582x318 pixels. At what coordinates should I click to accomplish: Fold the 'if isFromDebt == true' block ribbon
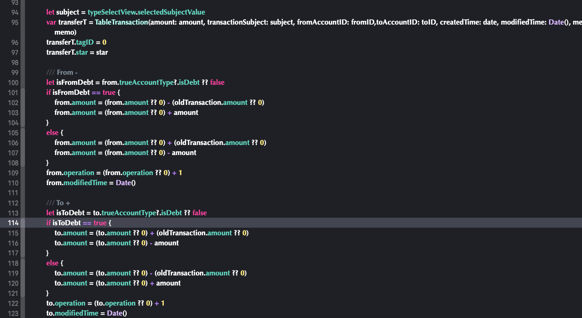(23, 107)
